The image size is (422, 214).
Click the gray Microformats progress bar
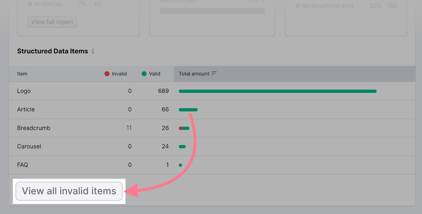pos(212,11)
